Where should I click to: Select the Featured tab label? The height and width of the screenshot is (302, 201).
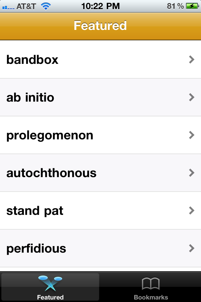pyautogui.click(x=50, y=297)
